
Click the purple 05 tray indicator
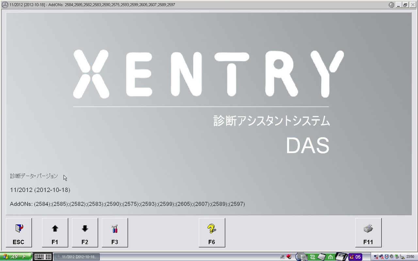[355, 257]
